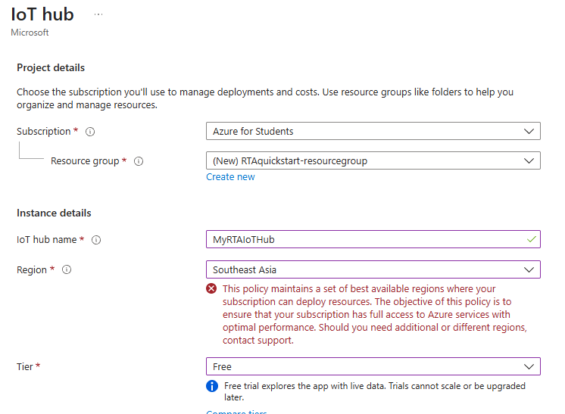This screenshot has width=565, height=414.
Task: Open the Resource group dropdown
Action: (373, 160)
